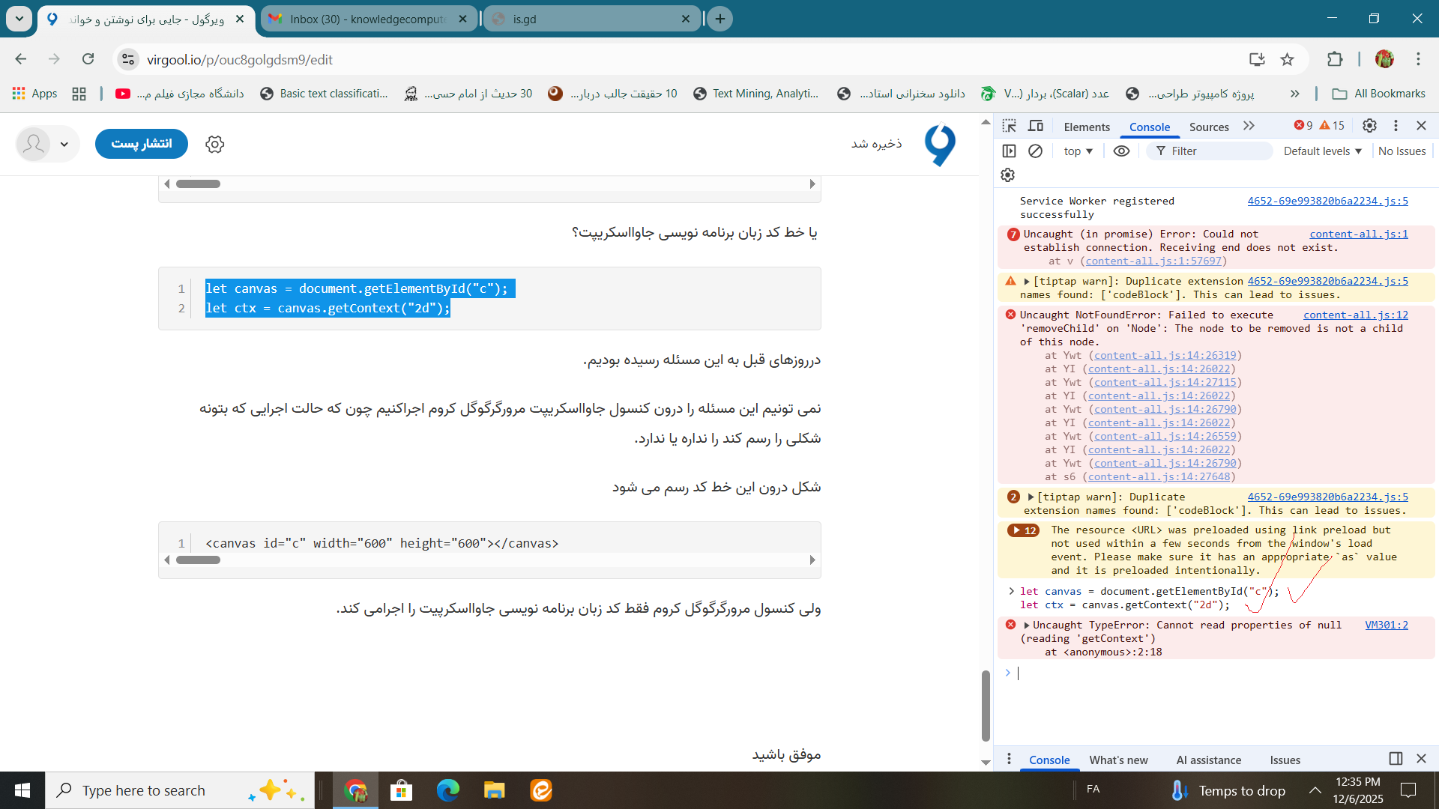Open the VM301:2 source link
This screenshot has height=809, width=1439.
(x=1386, y=625)
